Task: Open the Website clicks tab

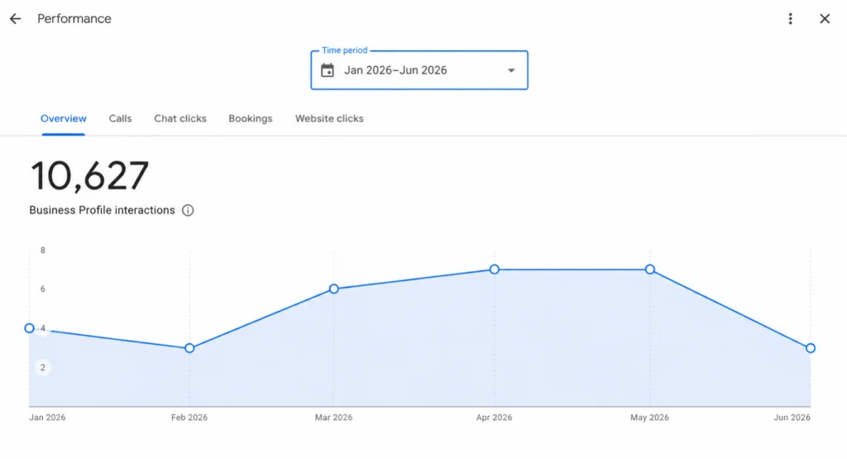Action: click(329, 119)
